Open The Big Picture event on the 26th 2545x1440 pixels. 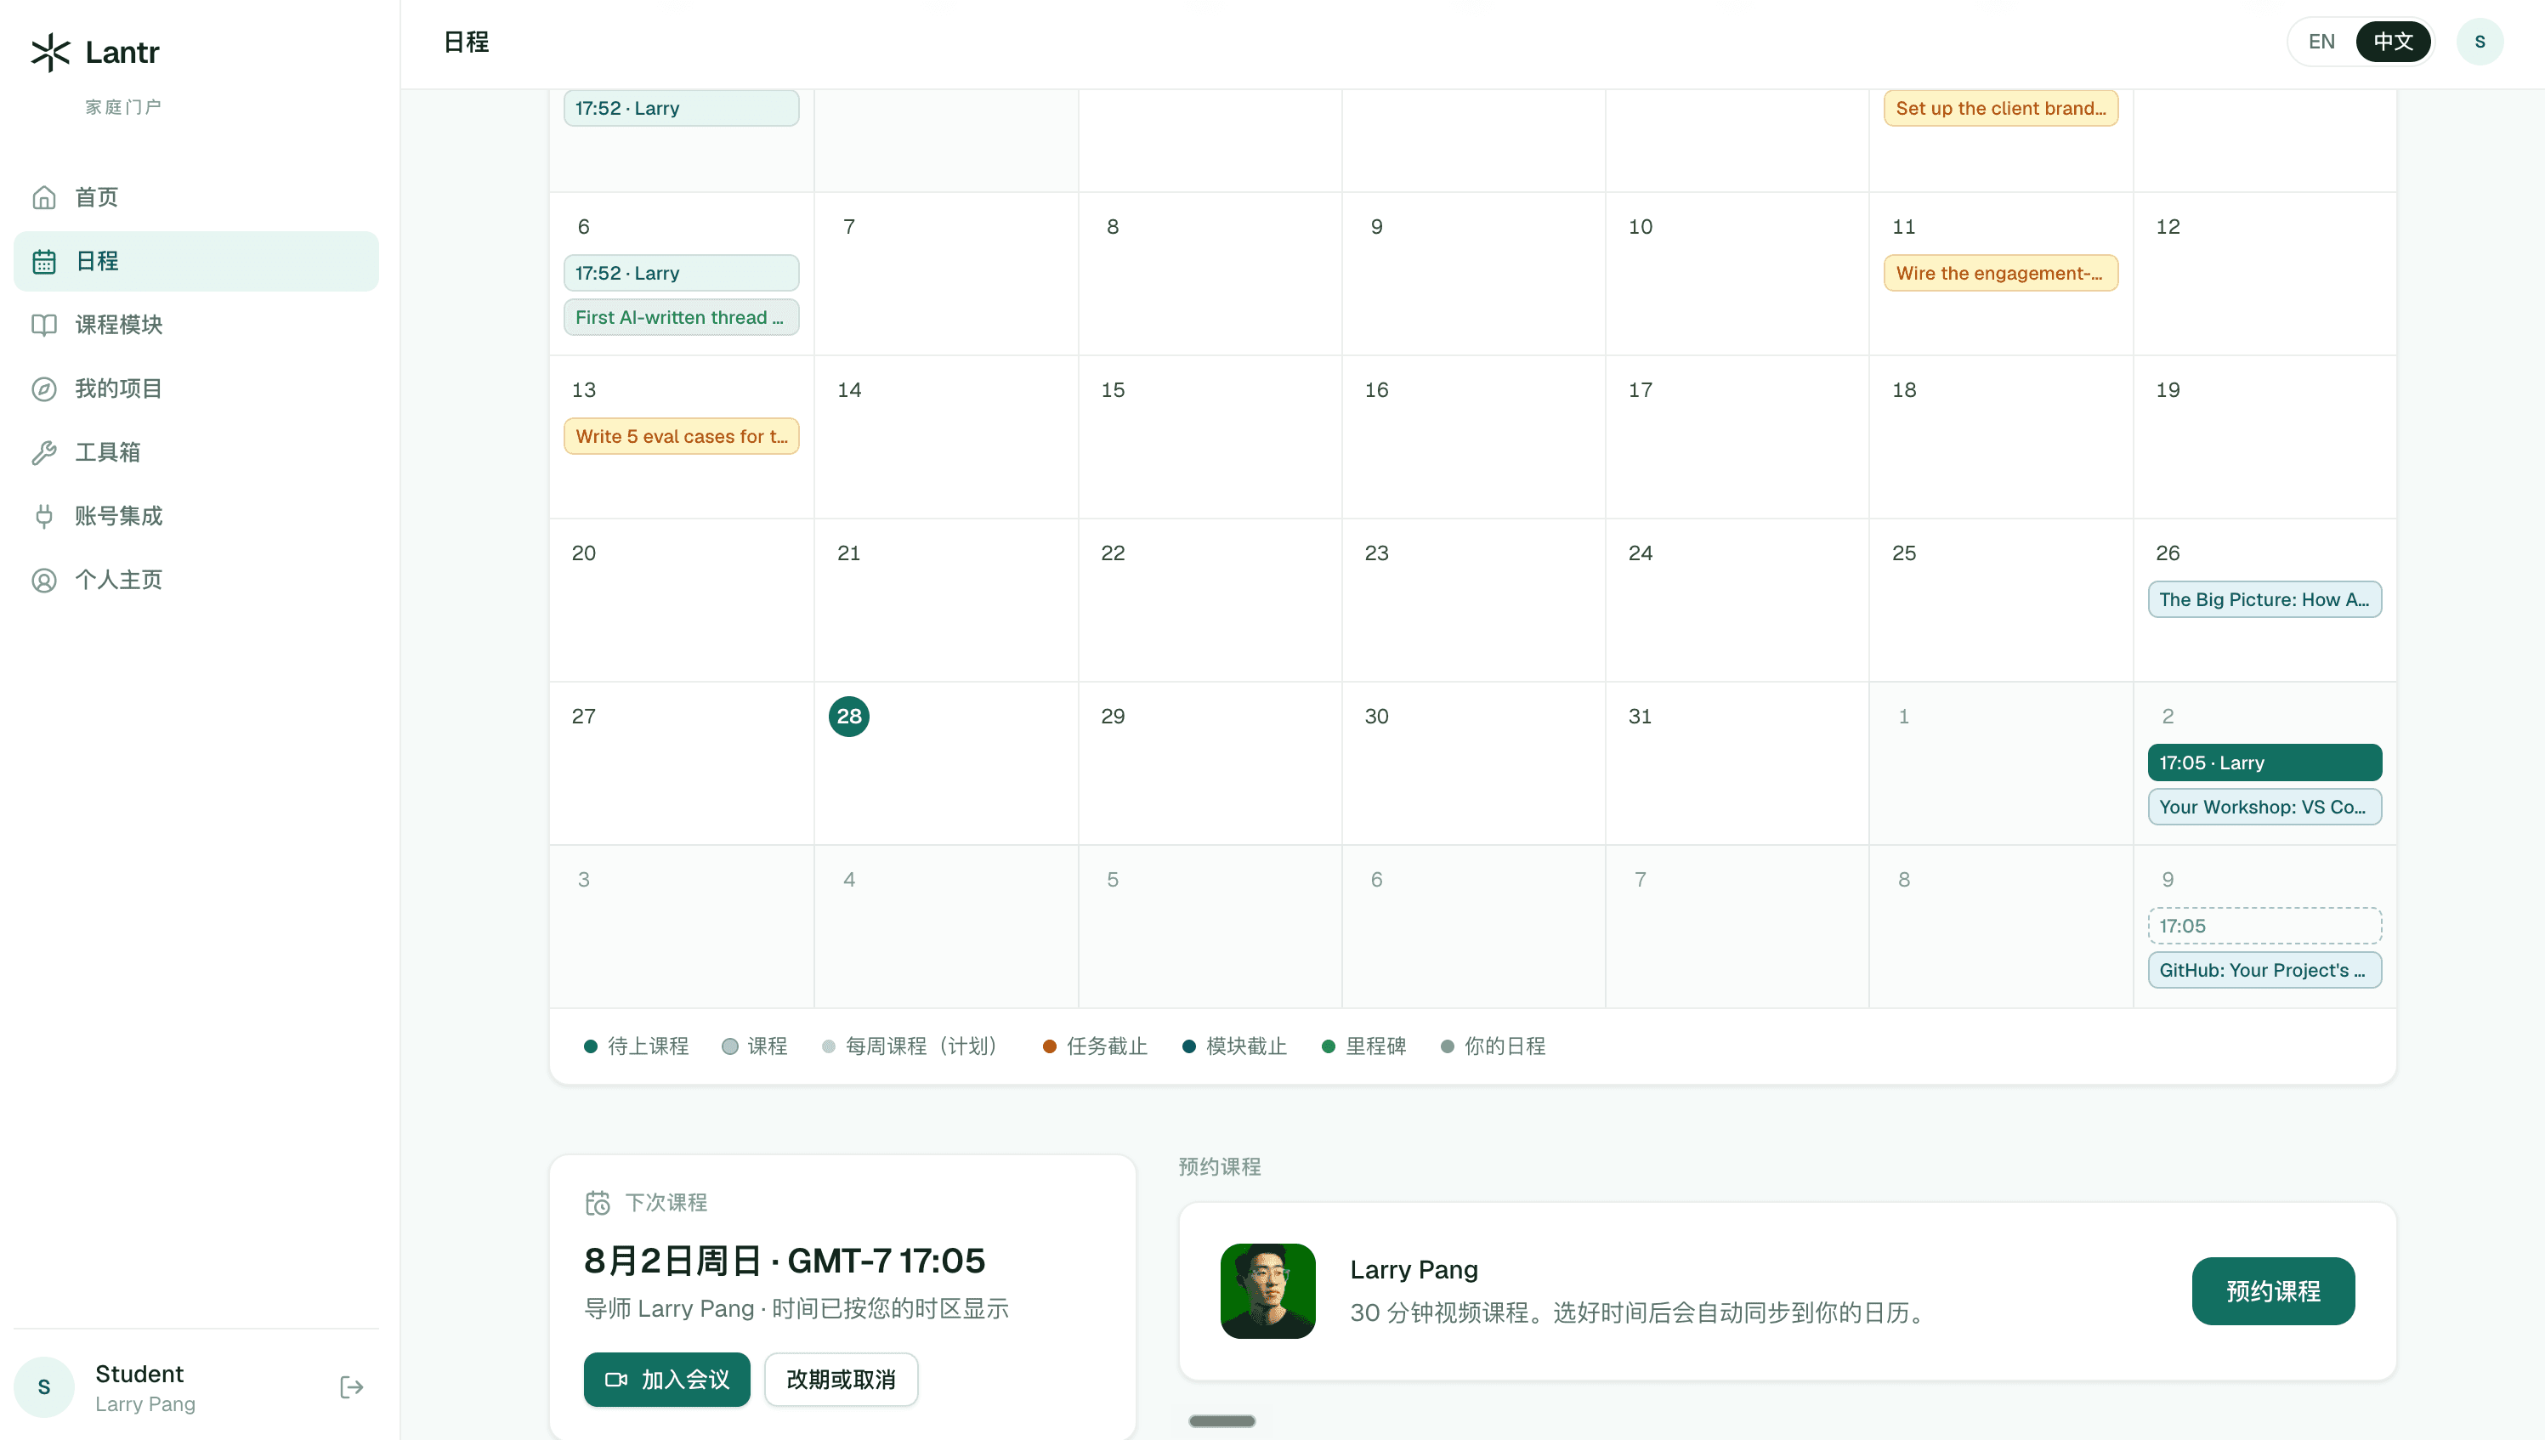coord(2264,599)
